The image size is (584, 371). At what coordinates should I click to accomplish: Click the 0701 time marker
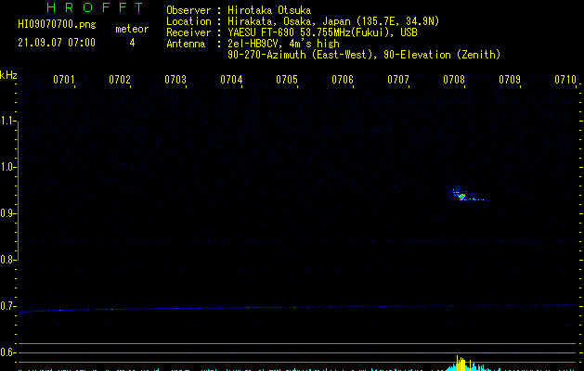pyautogui.click(x=64, y=80)
